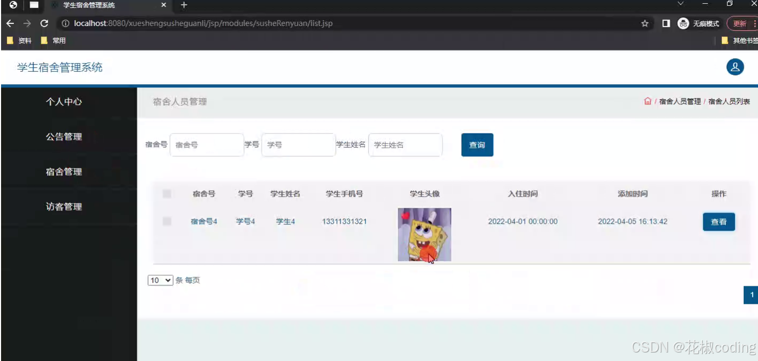Viewport: 758px width, 361px height.
Task: Click the blue 查询 search button
Action: coord(476,144)
